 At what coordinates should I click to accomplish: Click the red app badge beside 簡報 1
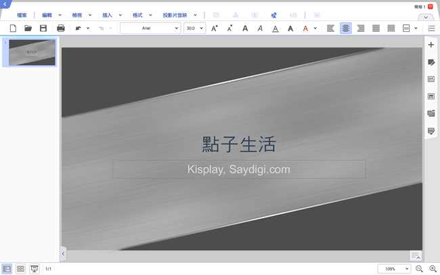tap(430, 7)
